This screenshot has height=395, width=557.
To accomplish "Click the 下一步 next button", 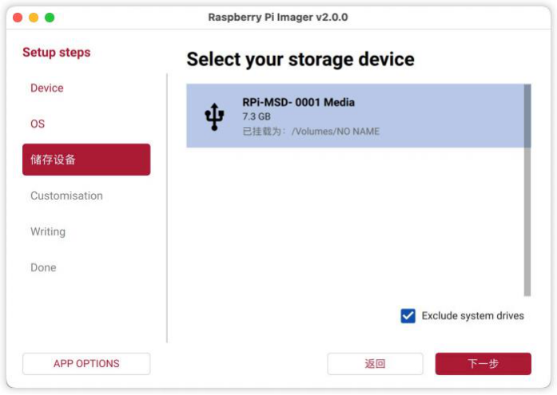I will 483,364.
